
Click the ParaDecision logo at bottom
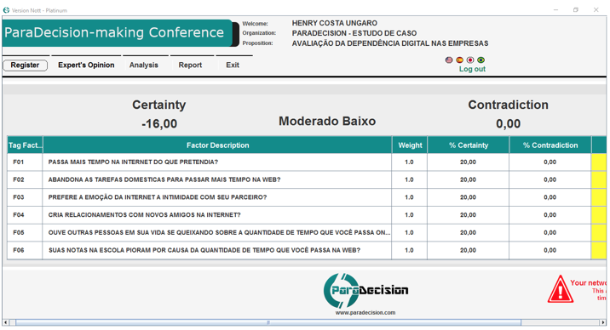point(365,290)
